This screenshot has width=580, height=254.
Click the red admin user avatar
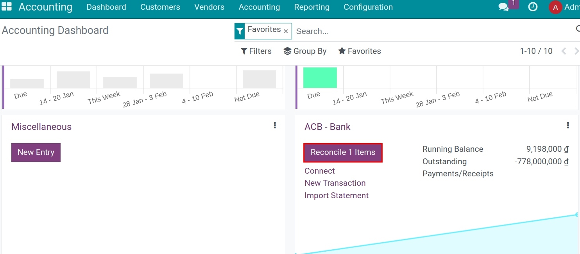[555, 7]
